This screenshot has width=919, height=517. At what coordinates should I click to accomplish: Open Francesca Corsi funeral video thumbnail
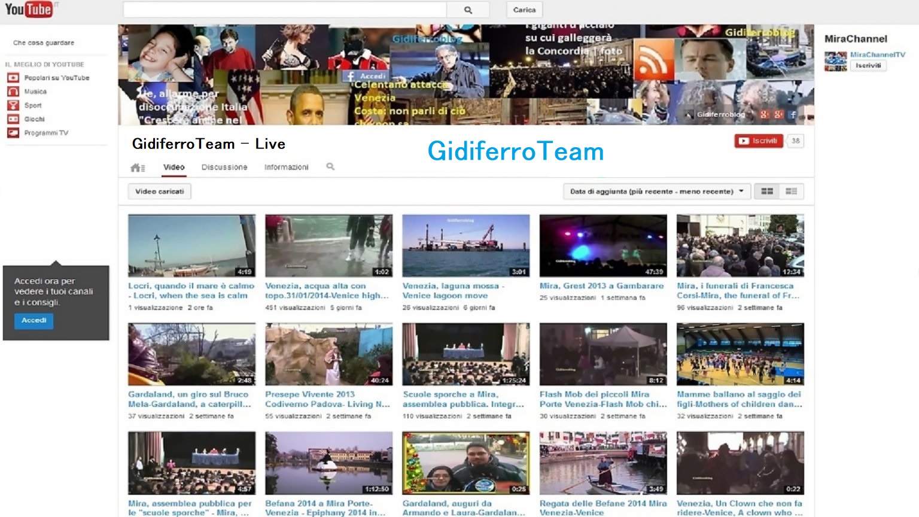point(740,245)
